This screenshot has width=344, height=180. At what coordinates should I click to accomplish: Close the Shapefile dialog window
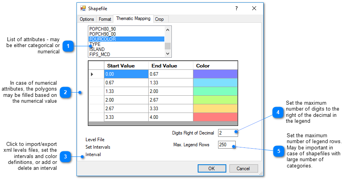point(254,8)
